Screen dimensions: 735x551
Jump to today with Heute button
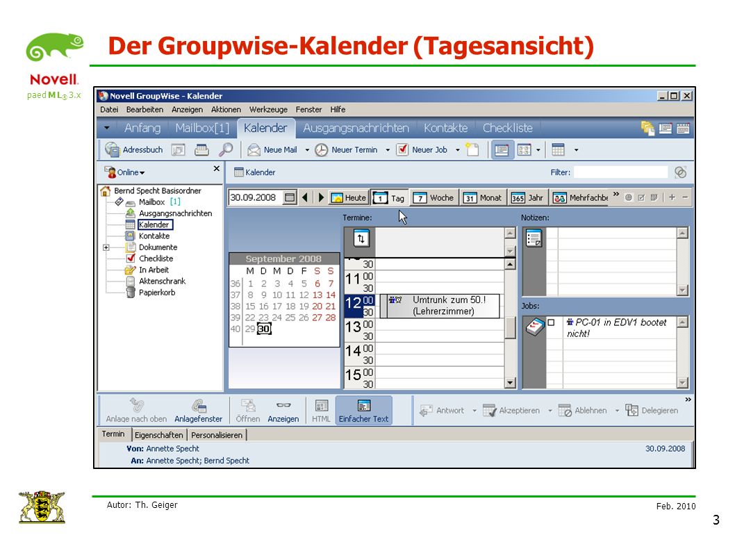[x=348, y=197]
